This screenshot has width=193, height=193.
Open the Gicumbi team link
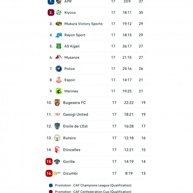70,173
